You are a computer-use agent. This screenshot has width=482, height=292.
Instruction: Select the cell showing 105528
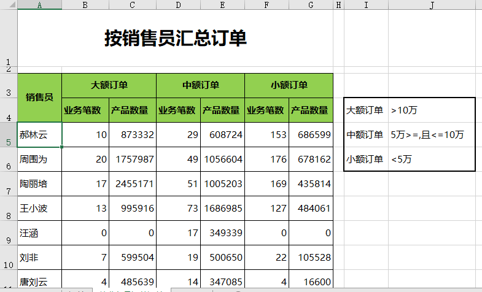pyautogui.click(x=311, y=258)
